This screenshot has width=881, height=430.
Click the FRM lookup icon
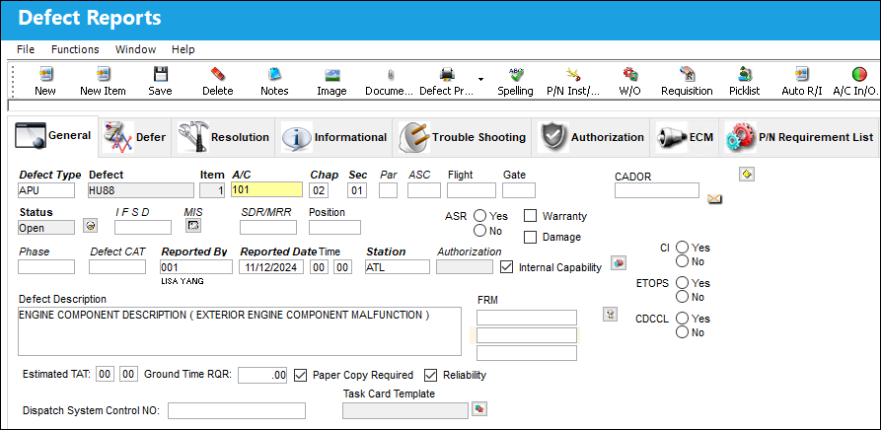pyautogui.click(x=610, y=314)
